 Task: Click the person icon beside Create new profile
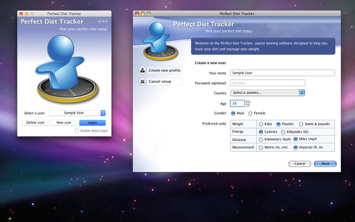(x=142, y=70)
